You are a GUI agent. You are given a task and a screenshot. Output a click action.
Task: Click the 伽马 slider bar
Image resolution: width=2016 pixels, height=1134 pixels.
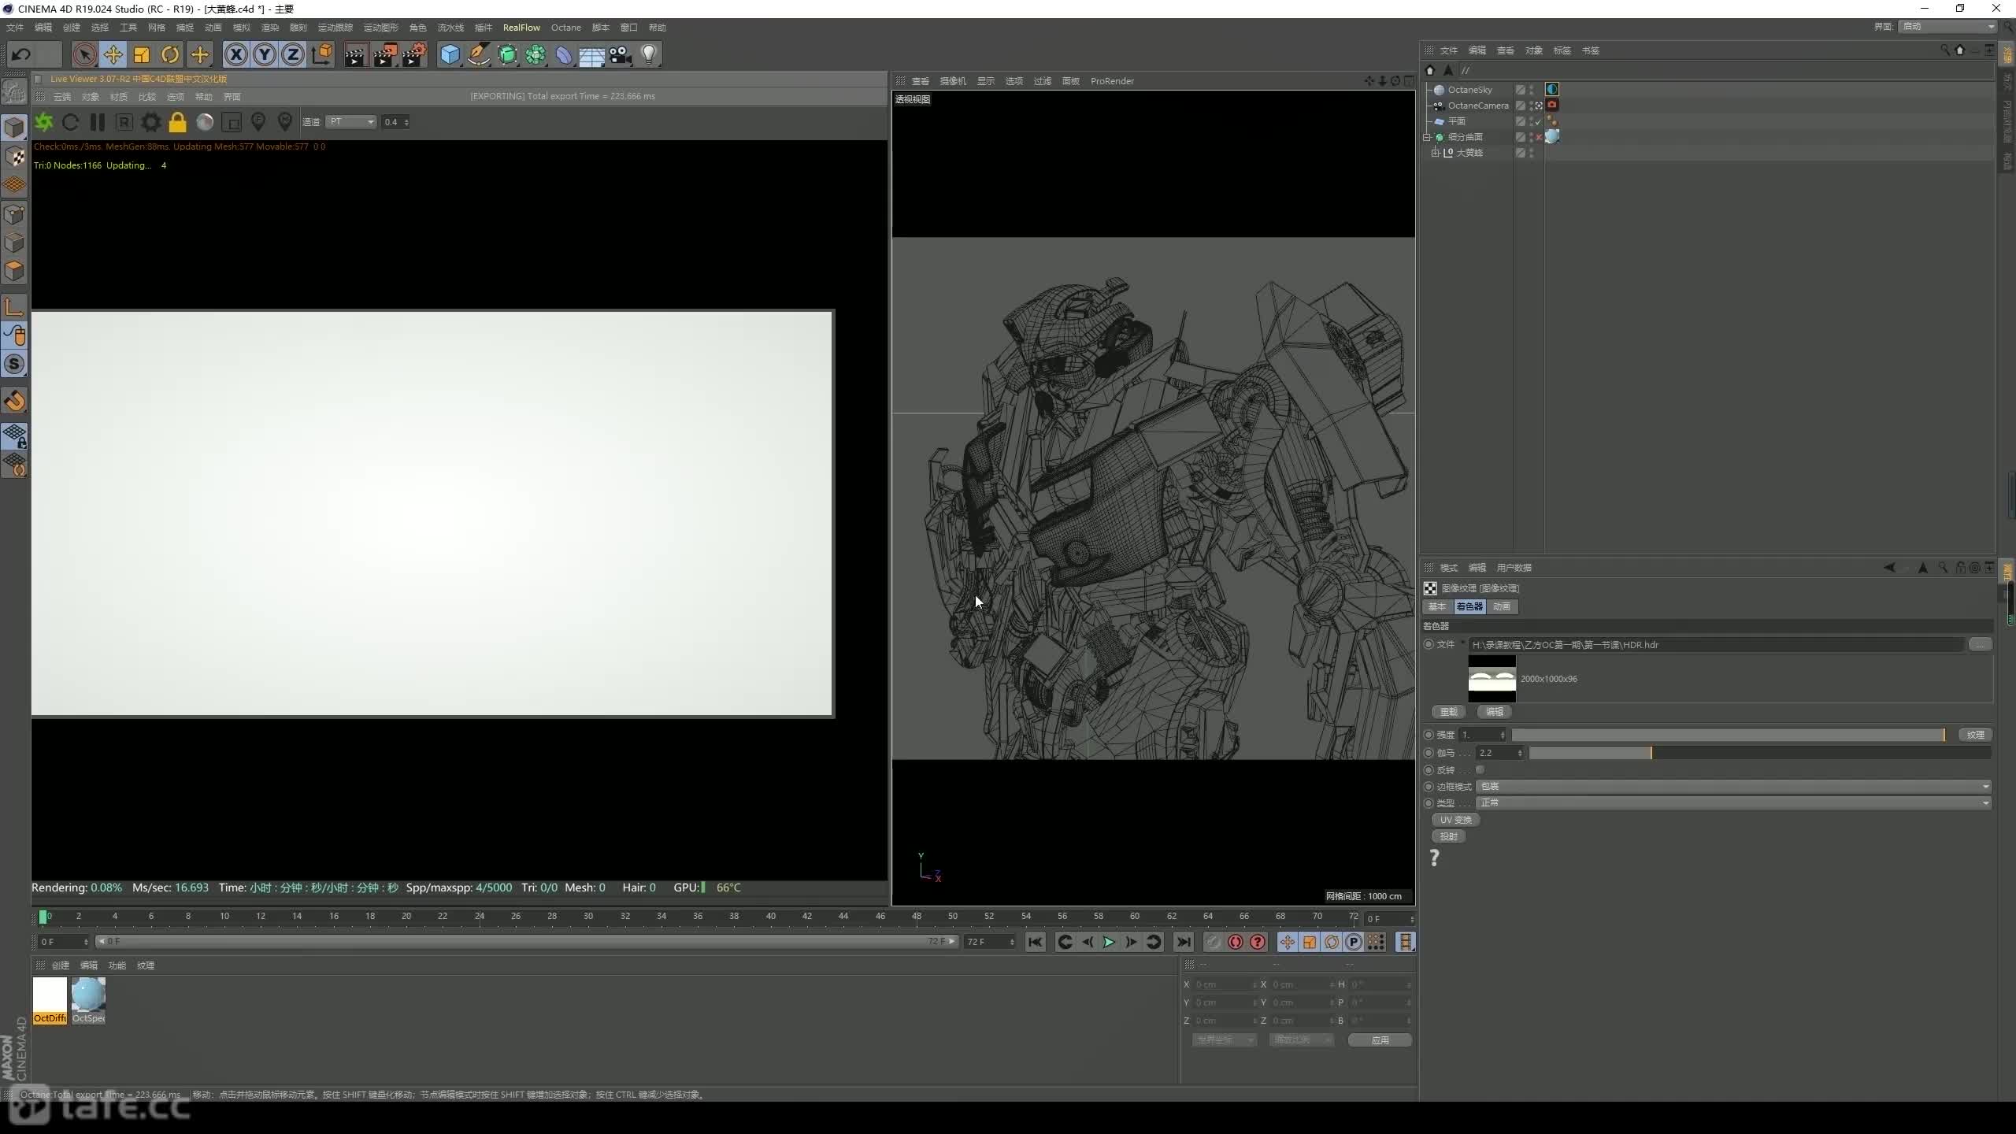[x=1759, y=753]
